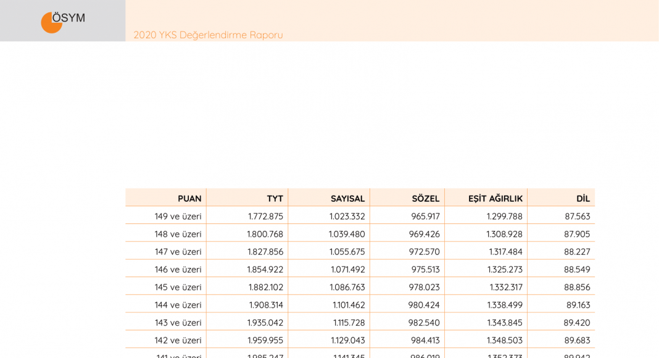Click SÖZEL value 969.426
This screenshot has width=659, height=358.
(x=425, y=234)
